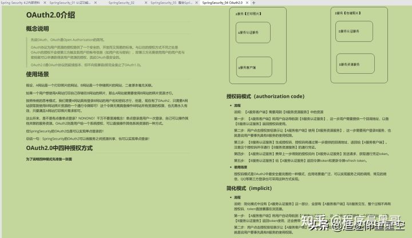This screenshot has width=412, height=238.
Task: Close the SpringSecurity_02 tab
Action: click(x=146, y=3)
